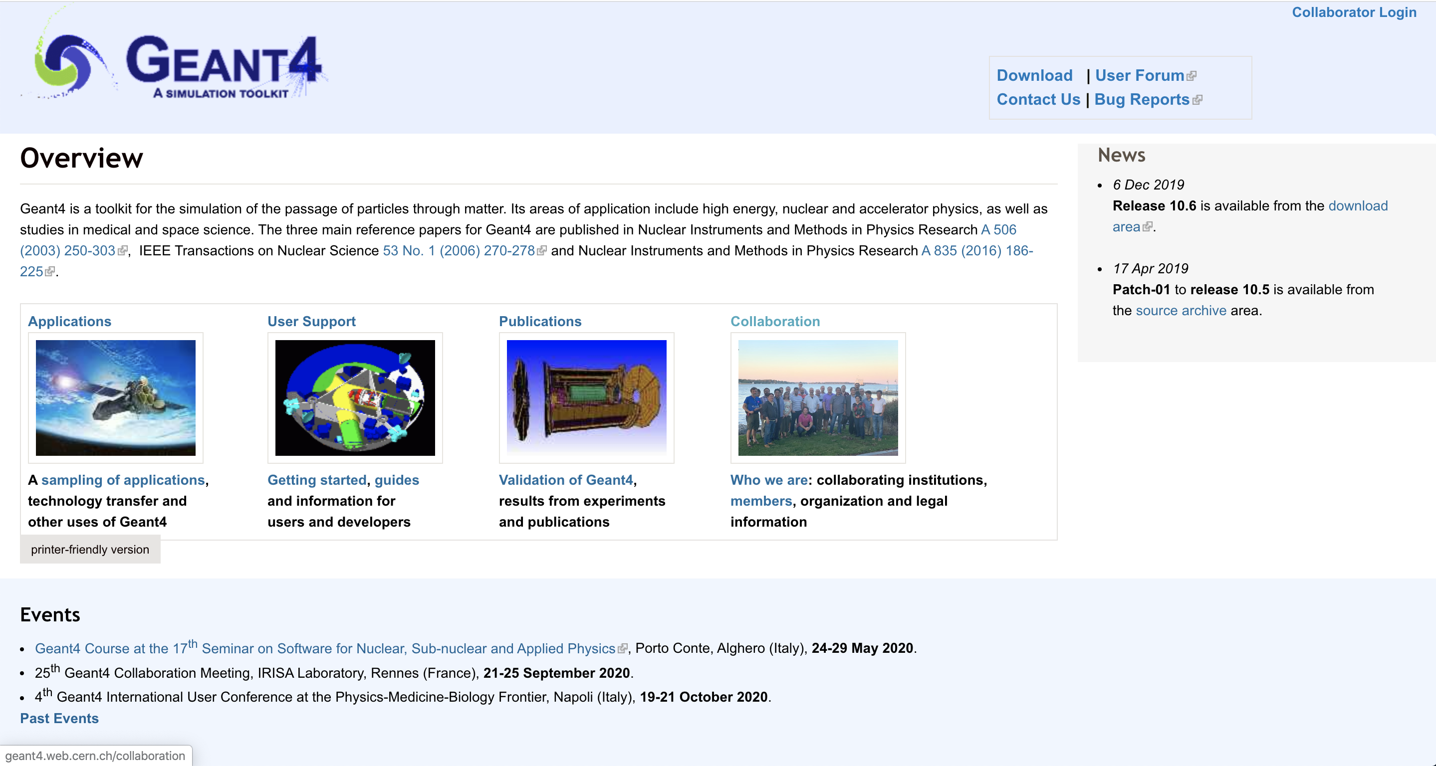The height and width of the screenshot is (766, 1436).
Task: Open the Publications detector thumbnail
Action: [x=586, y=397]
